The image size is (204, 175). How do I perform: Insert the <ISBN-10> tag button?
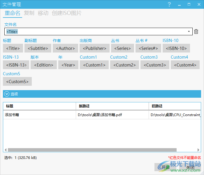(x=176, y=48)
